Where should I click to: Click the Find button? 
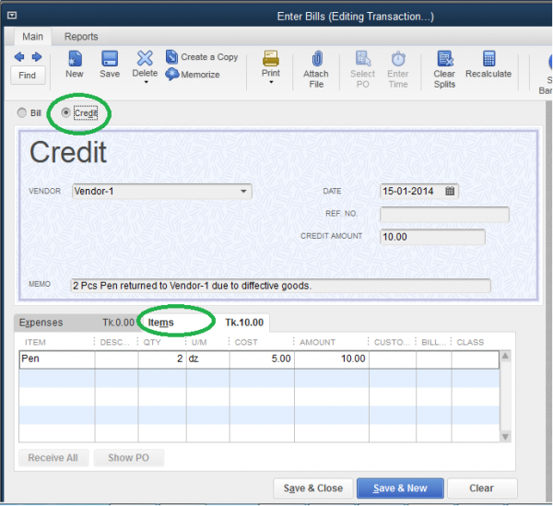pos(28,75)
